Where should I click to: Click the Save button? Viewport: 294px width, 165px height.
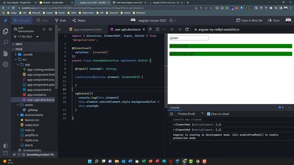(42, 20)
